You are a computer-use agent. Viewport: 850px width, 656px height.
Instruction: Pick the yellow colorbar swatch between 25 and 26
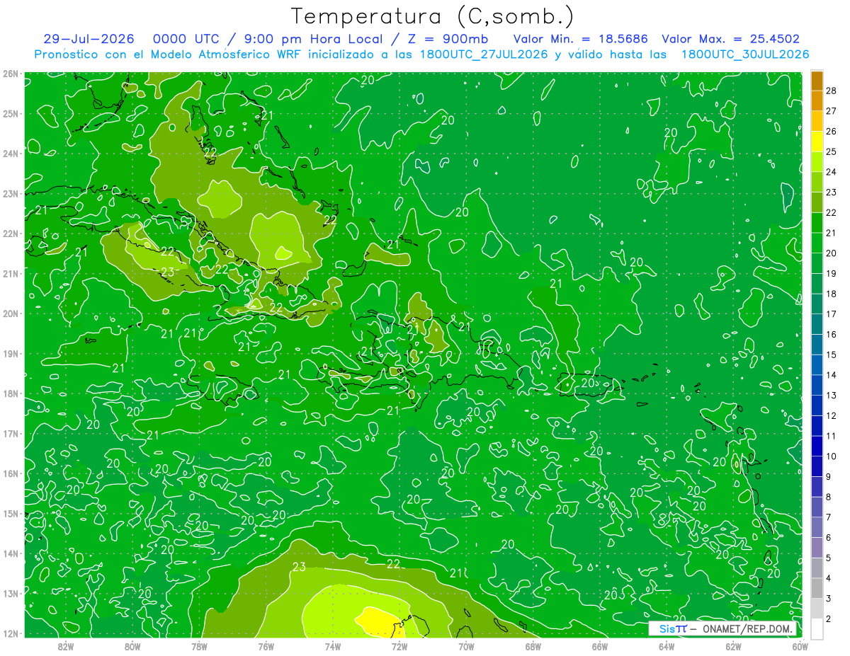point(817,142)
